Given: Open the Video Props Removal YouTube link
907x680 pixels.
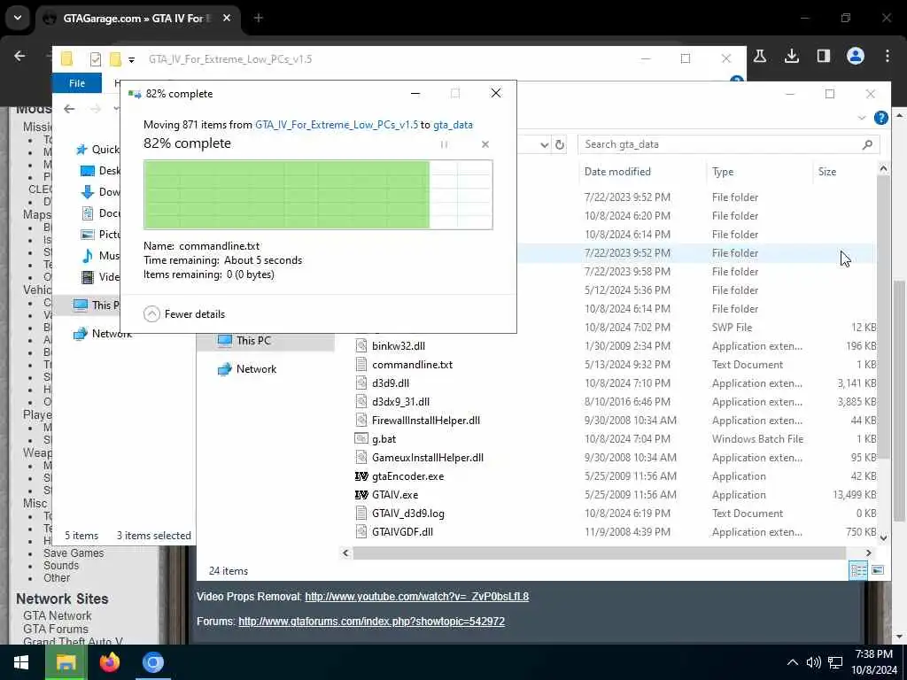Looking at the screenshot, I should 416,597.
